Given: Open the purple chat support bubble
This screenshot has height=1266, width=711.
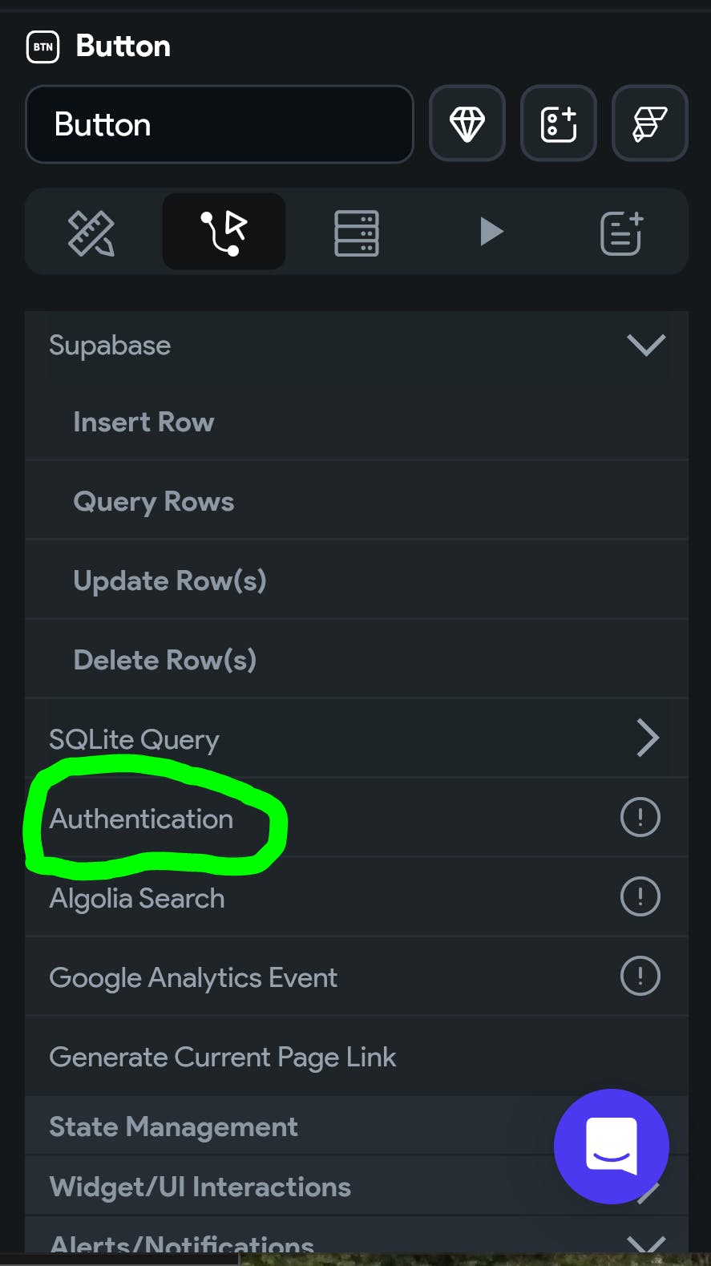Looking at the screenshot, I should pos(612,1146).
